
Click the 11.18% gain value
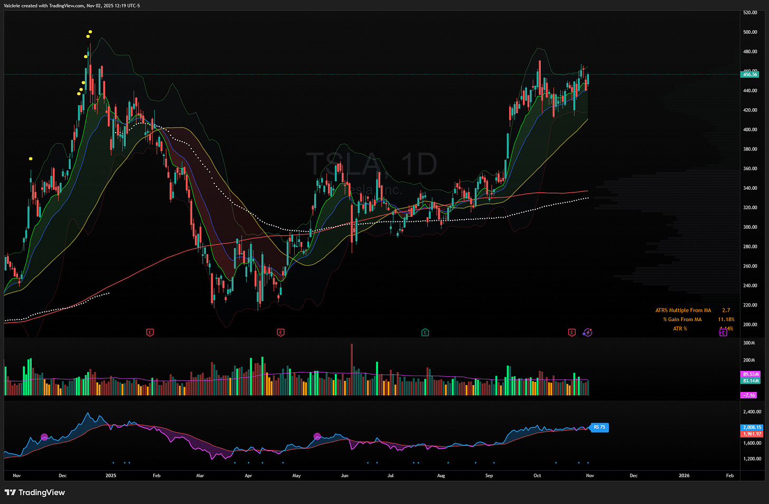click(726, 320)
